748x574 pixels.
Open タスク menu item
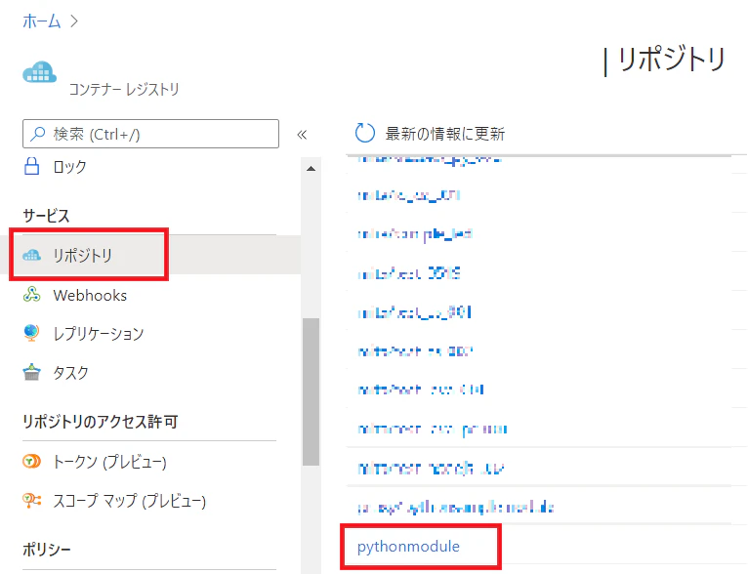click(x=70, y=373)
